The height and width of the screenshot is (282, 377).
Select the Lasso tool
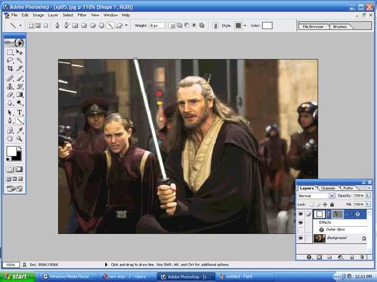pos(10,60)
